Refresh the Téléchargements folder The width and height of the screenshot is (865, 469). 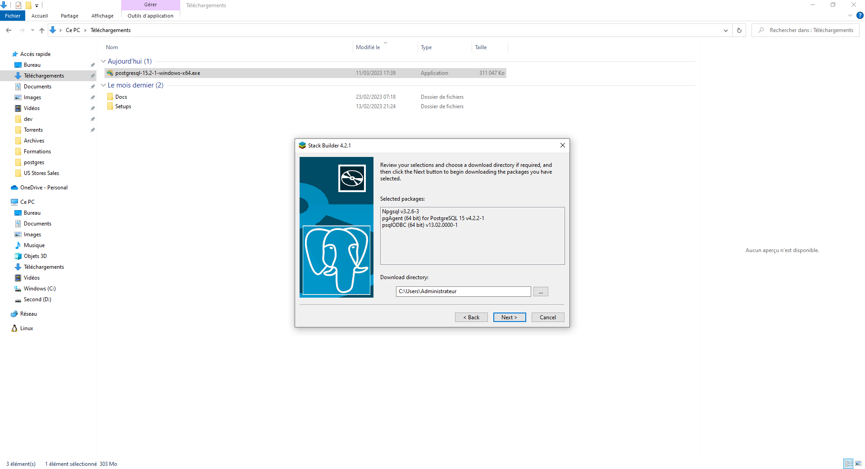click(x=739, y=30)
